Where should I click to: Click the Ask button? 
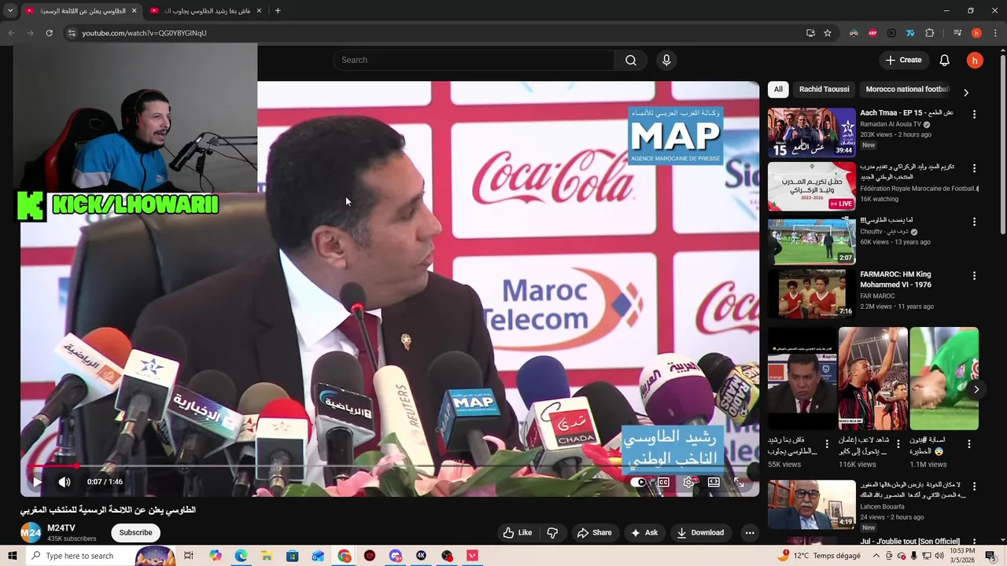coord(644,532)
